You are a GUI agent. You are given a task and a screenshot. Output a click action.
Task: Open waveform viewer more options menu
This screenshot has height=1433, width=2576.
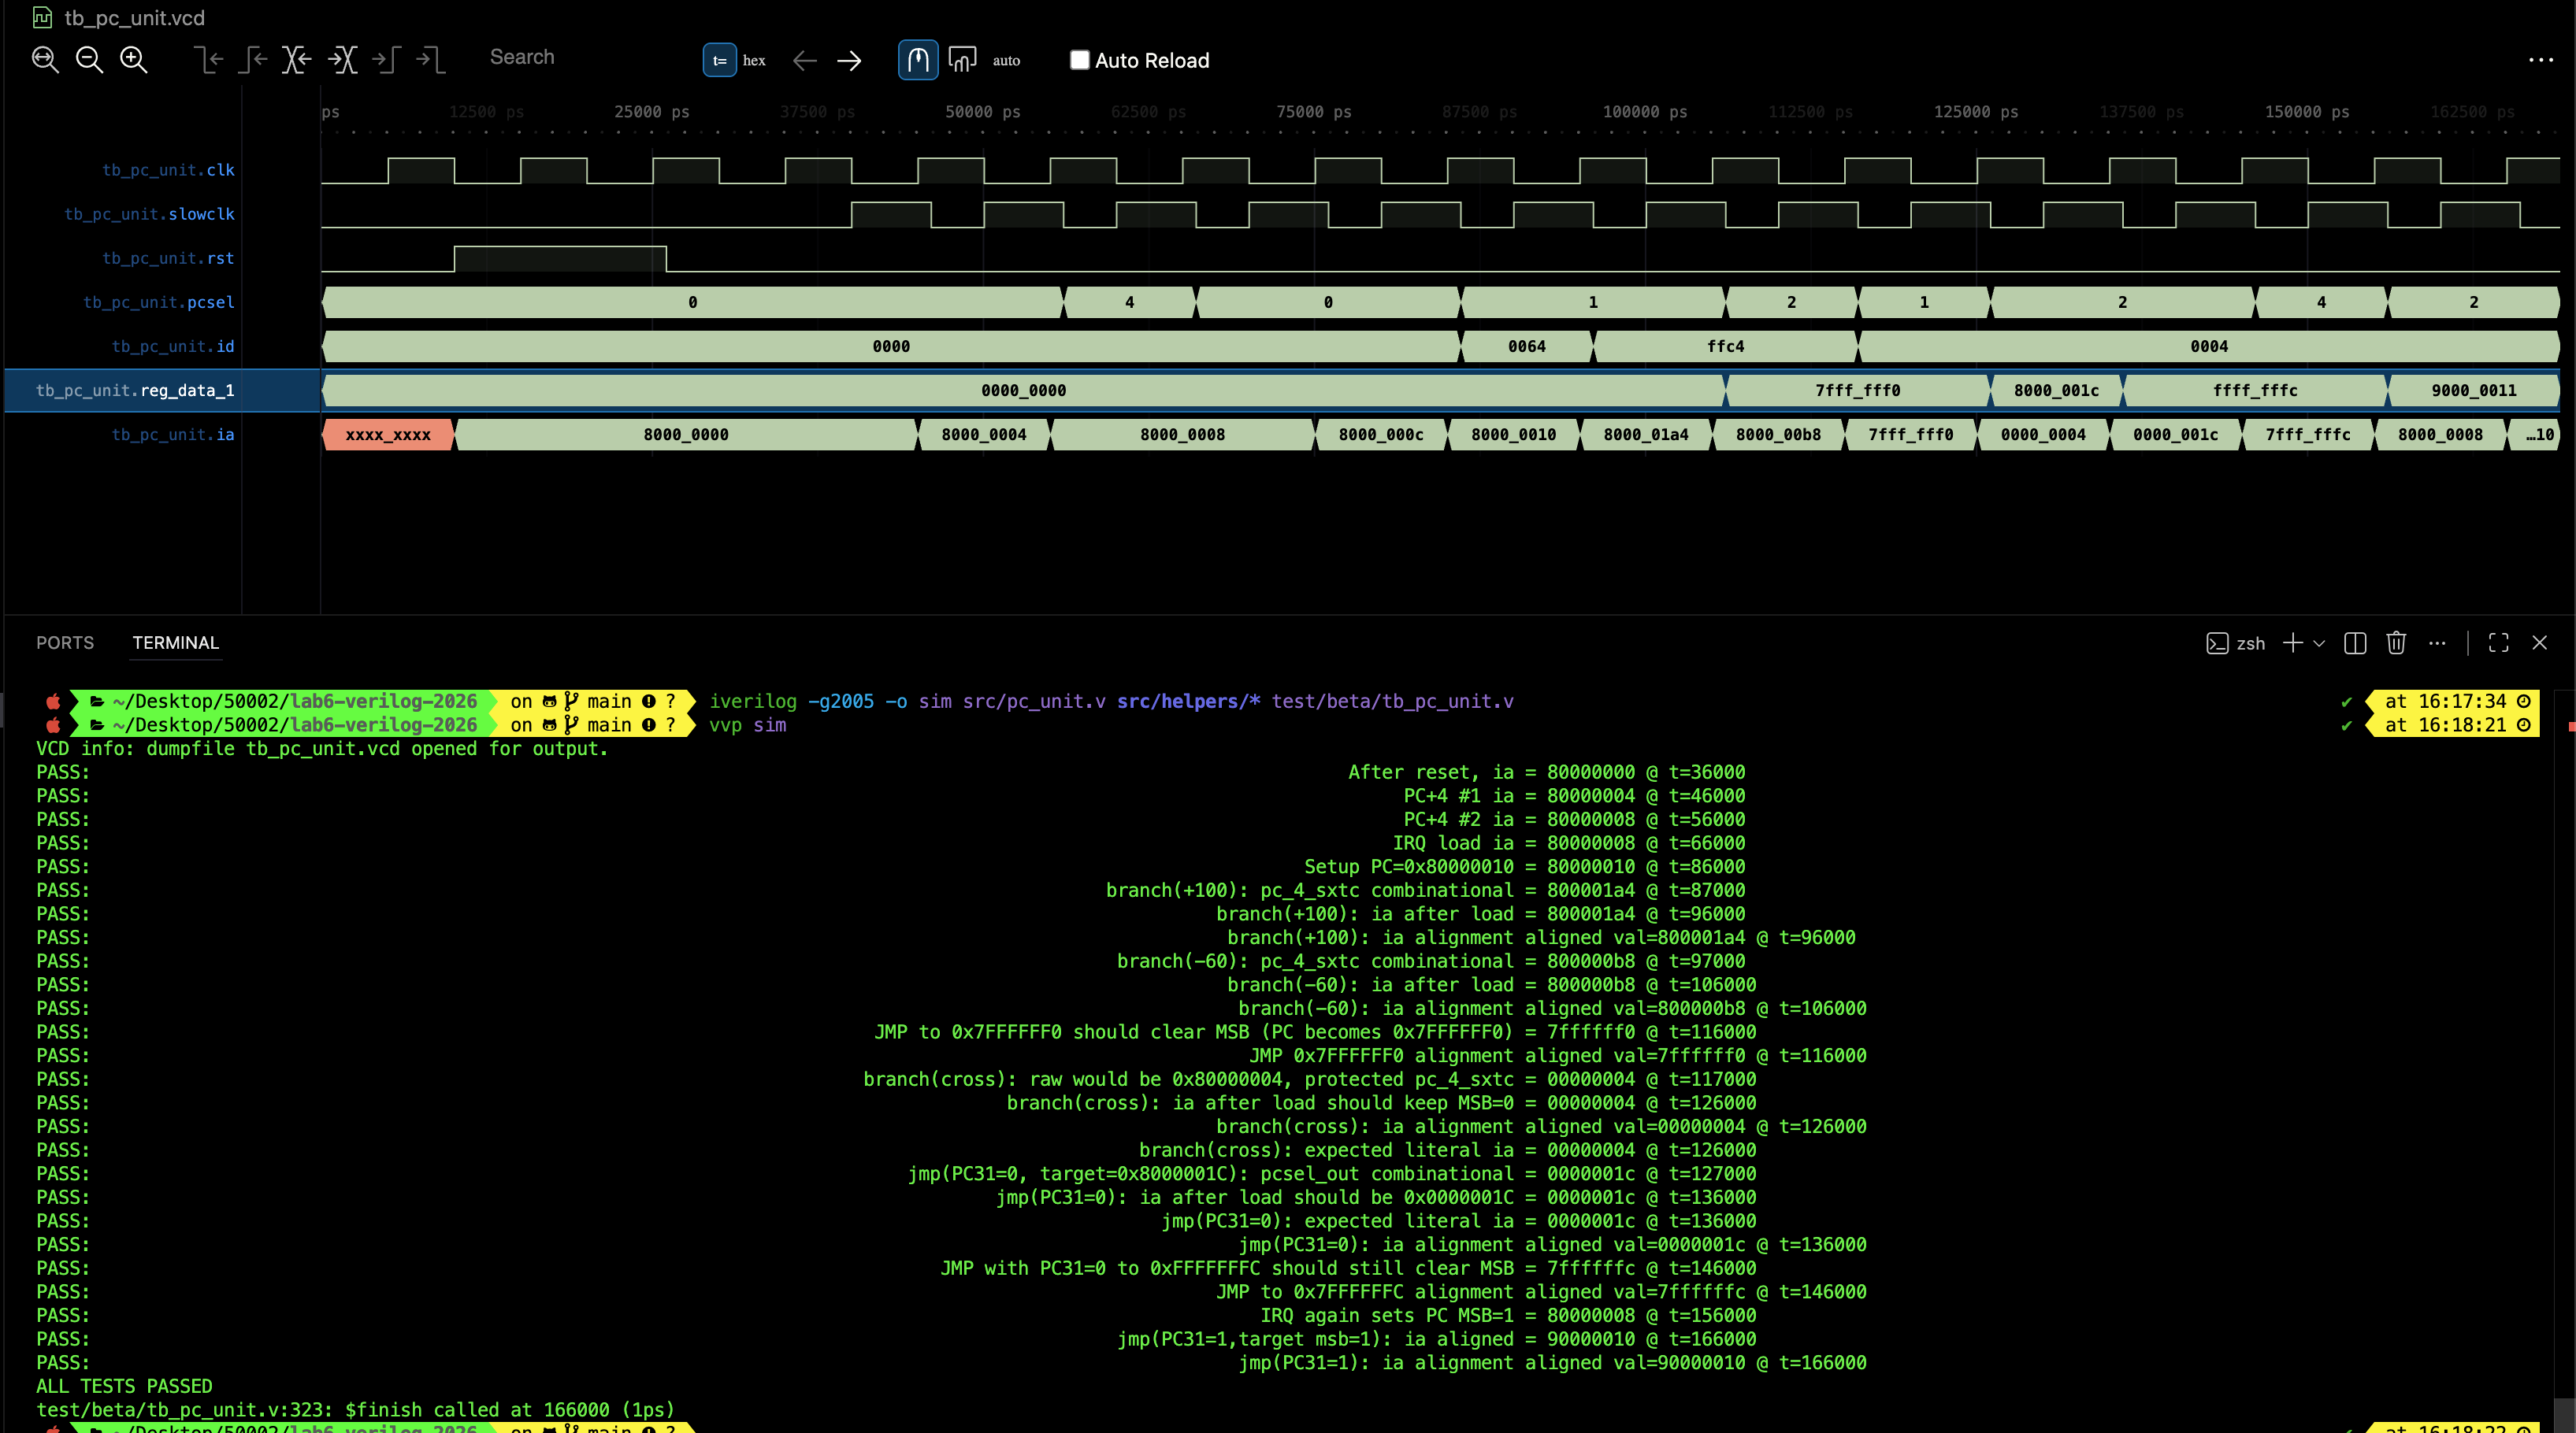pyautogui.click(x=2540, y=60)
